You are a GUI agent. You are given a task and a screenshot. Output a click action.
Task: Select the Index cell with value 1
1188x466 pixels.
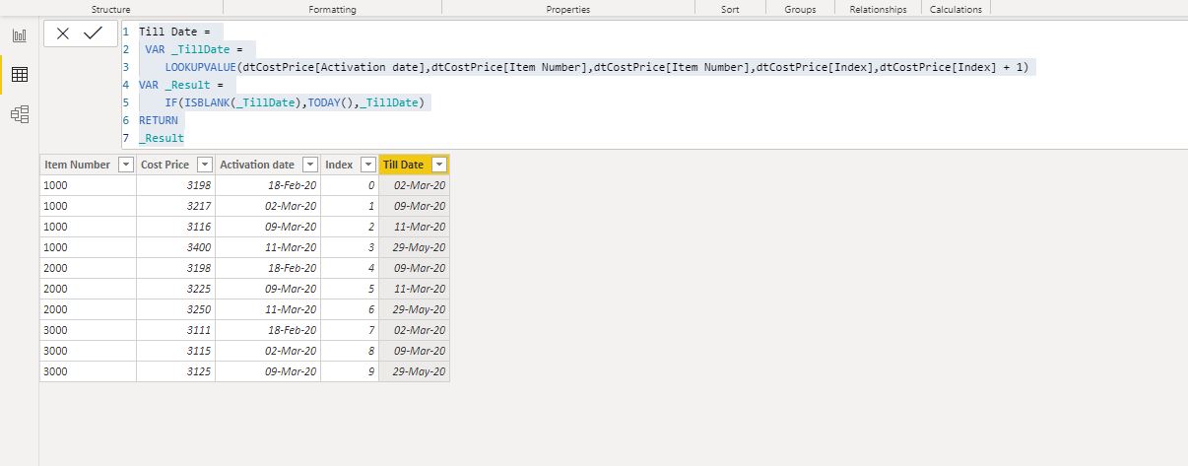click(350, 206)
